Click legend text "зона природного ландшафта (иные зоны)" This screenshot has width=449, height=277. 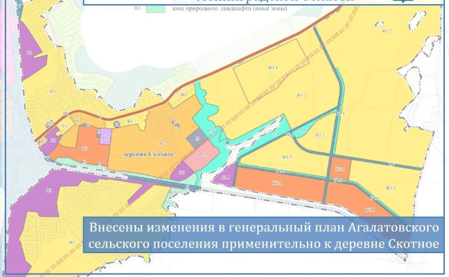(x=229, y=9)
